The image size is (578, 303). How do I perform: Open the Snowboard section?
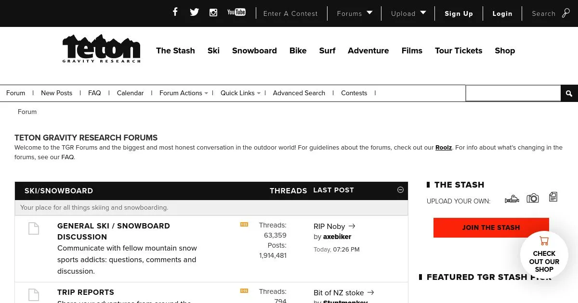coord(254,50)
